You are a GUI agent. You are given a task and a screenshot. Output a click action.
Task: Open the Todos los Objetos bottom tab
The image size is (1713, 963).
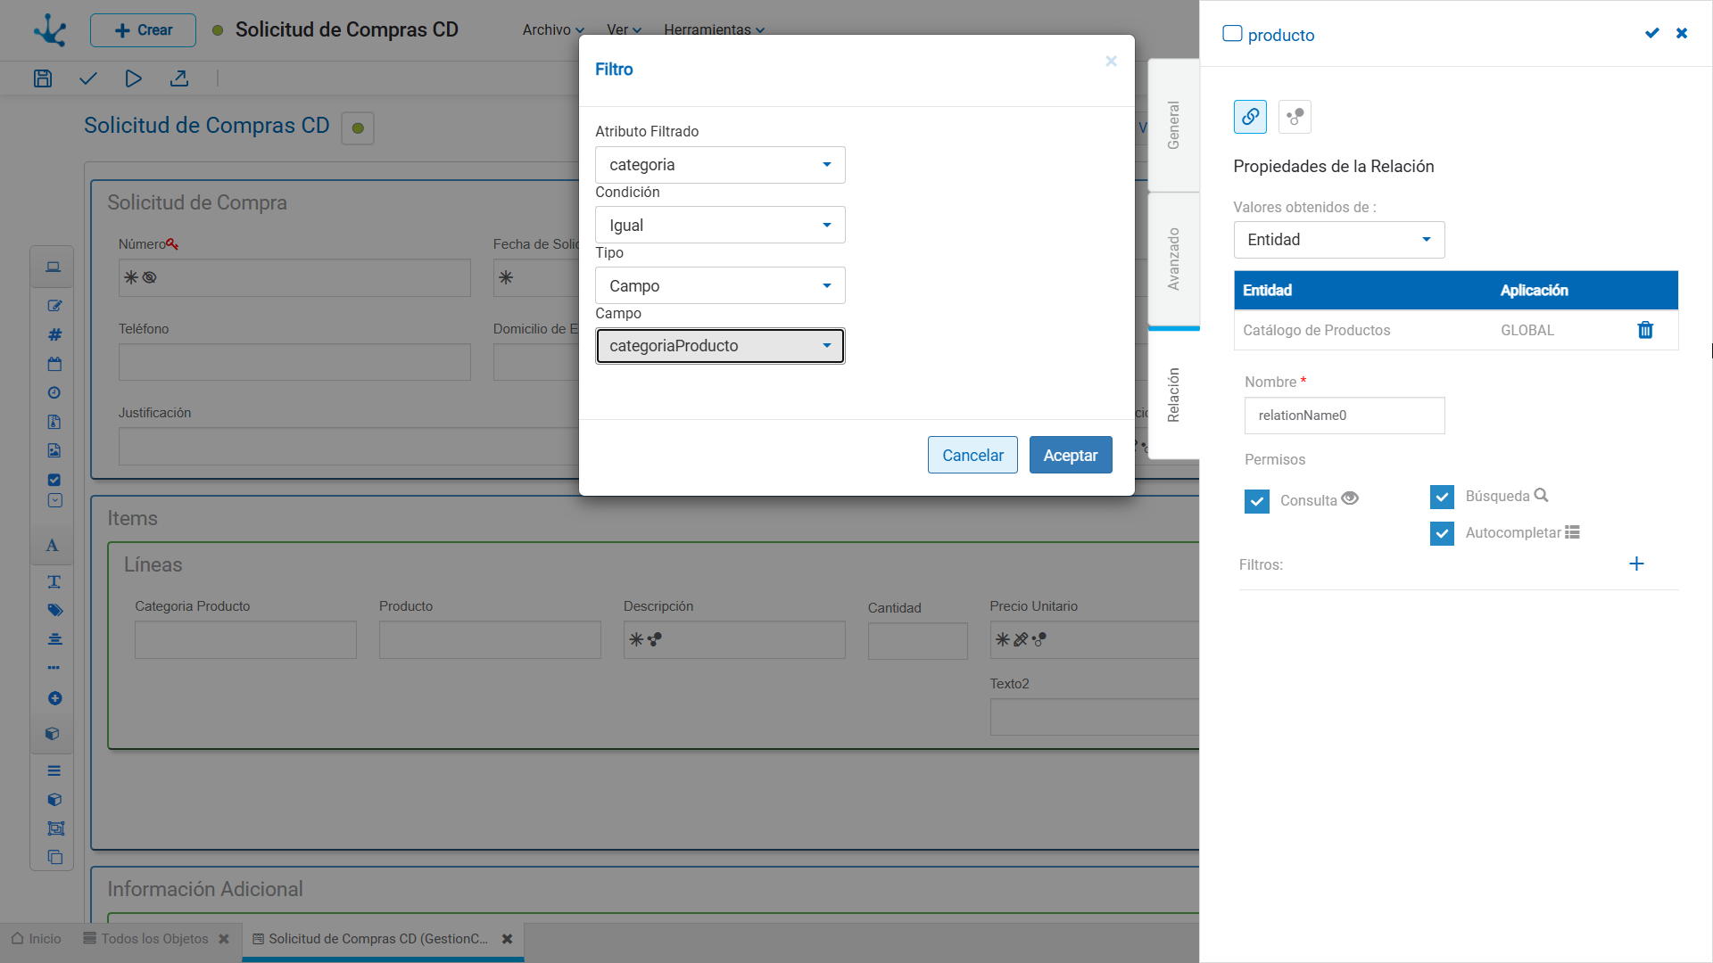[146, 939]
